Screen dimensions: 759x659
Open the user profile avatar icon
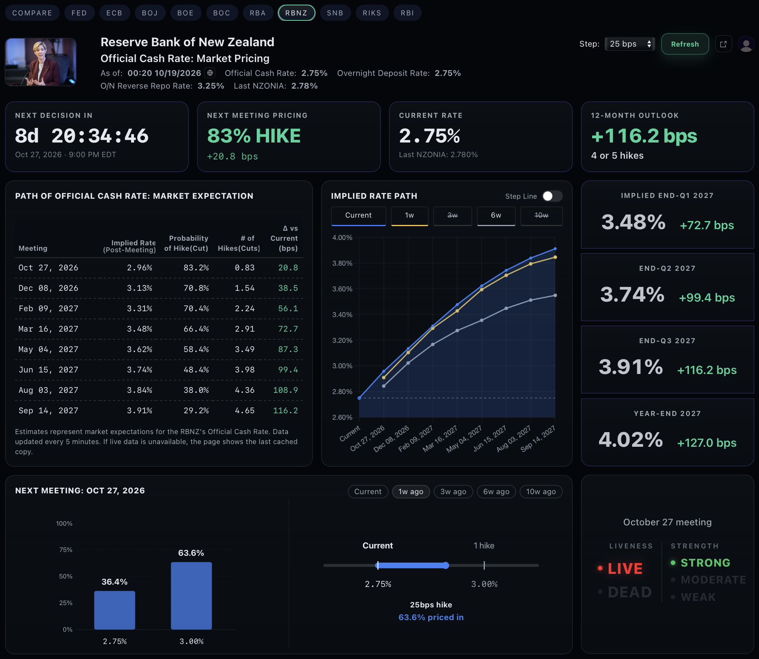746,44
